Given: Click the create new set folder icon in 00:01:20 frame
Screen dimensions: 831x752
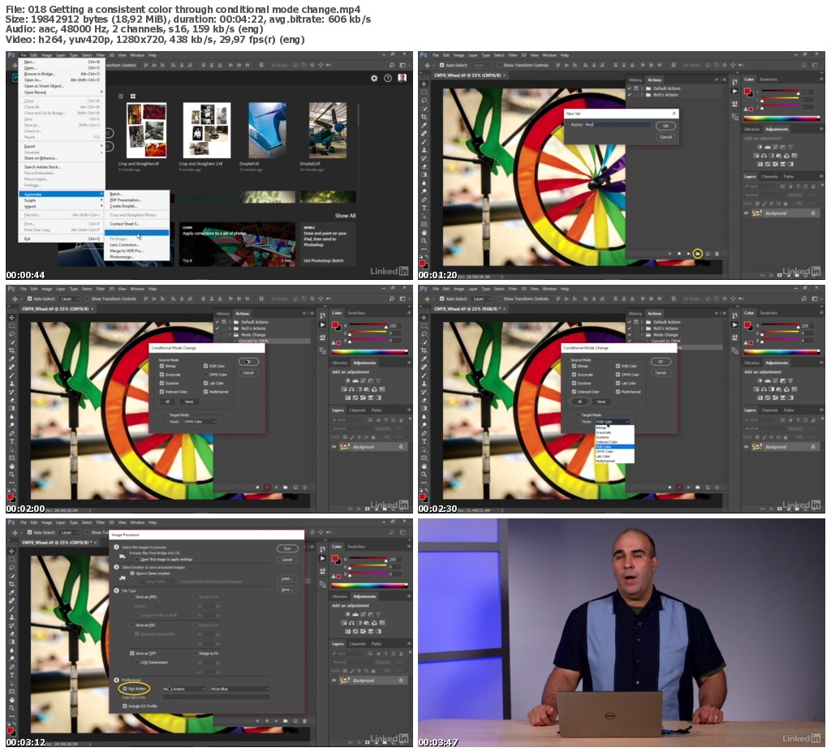Looking at the screenshot, I should pos(697,254).
